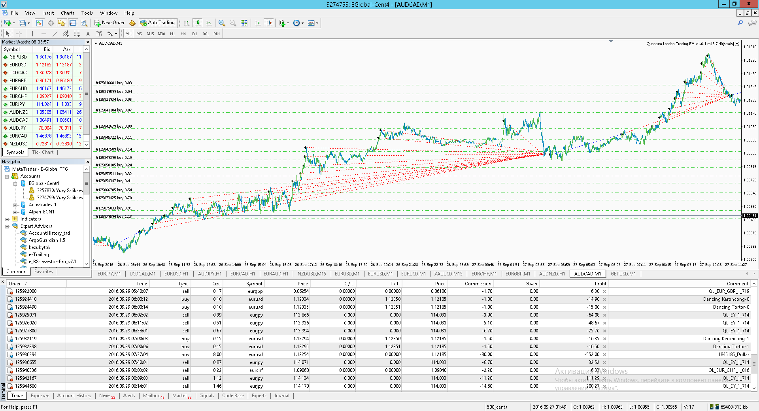Screen dimensions: 759x411
Task: Open indicators list dropdown arrow
Action: tap(288, 23)
